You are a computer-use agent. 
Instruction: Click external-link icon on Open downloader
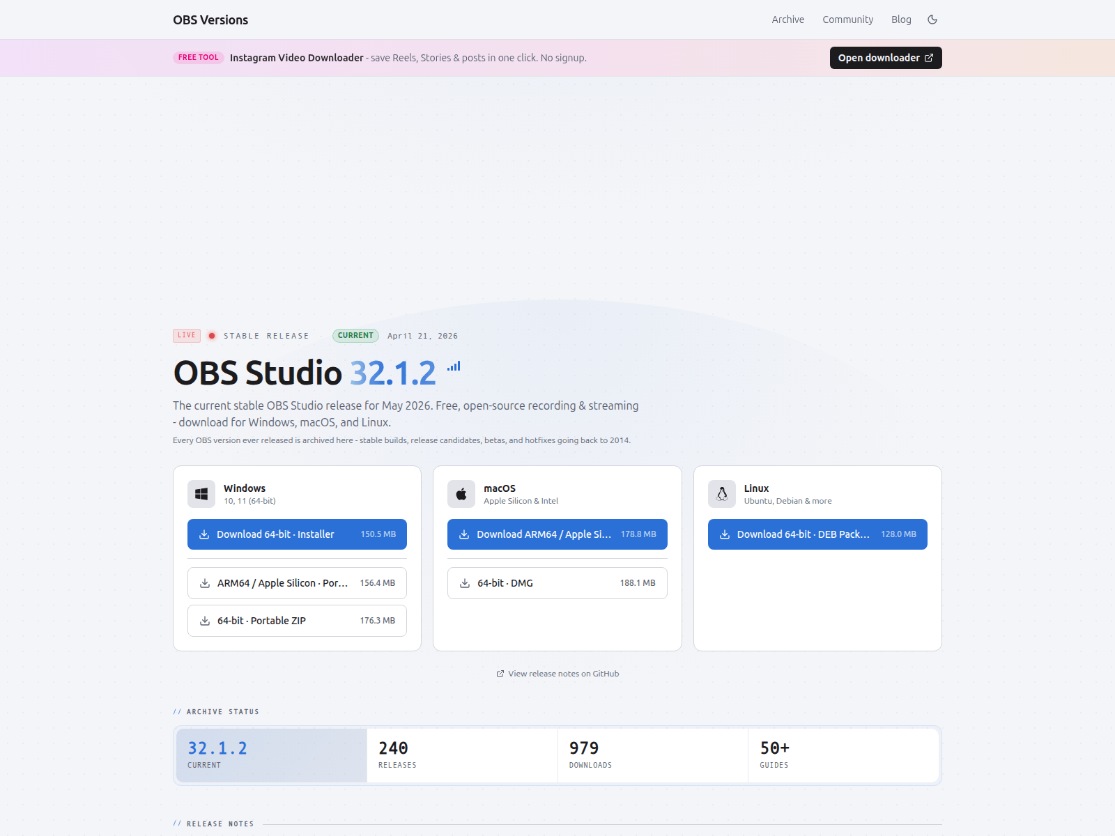pyautogui.click(x=929, y=58)
